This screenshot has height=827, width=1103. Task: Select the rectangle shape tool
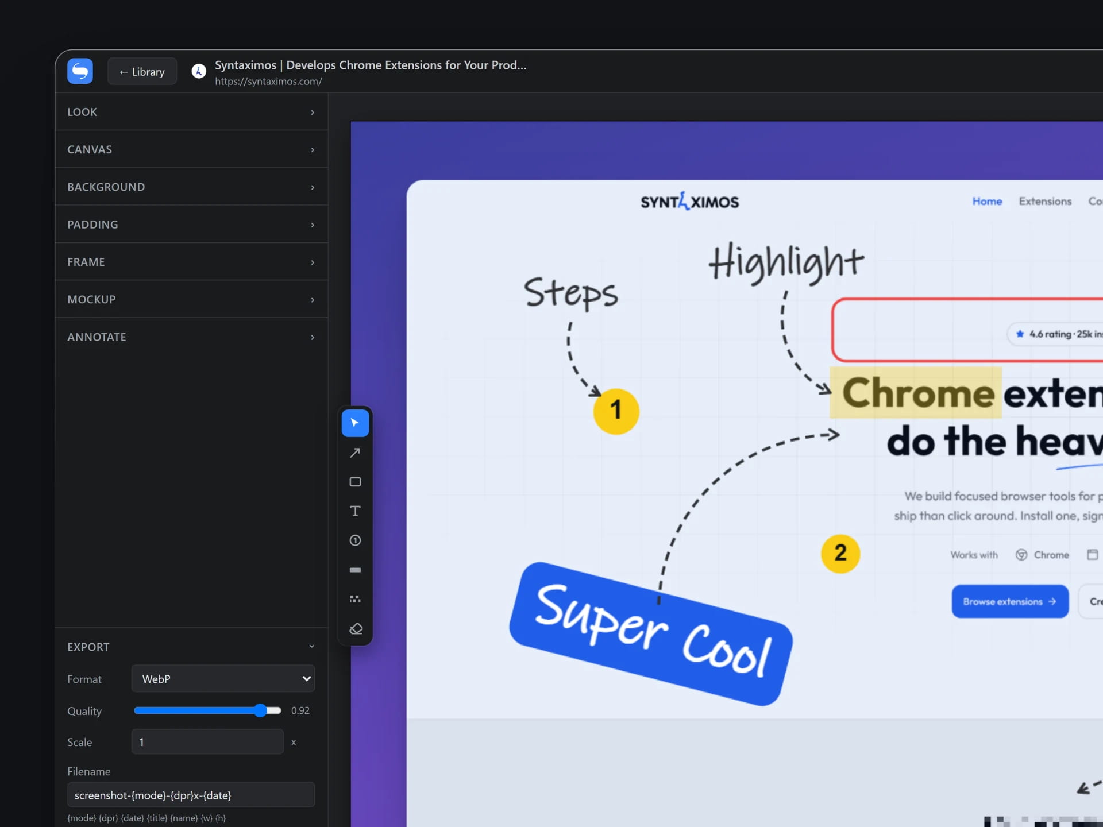point(355,482)
